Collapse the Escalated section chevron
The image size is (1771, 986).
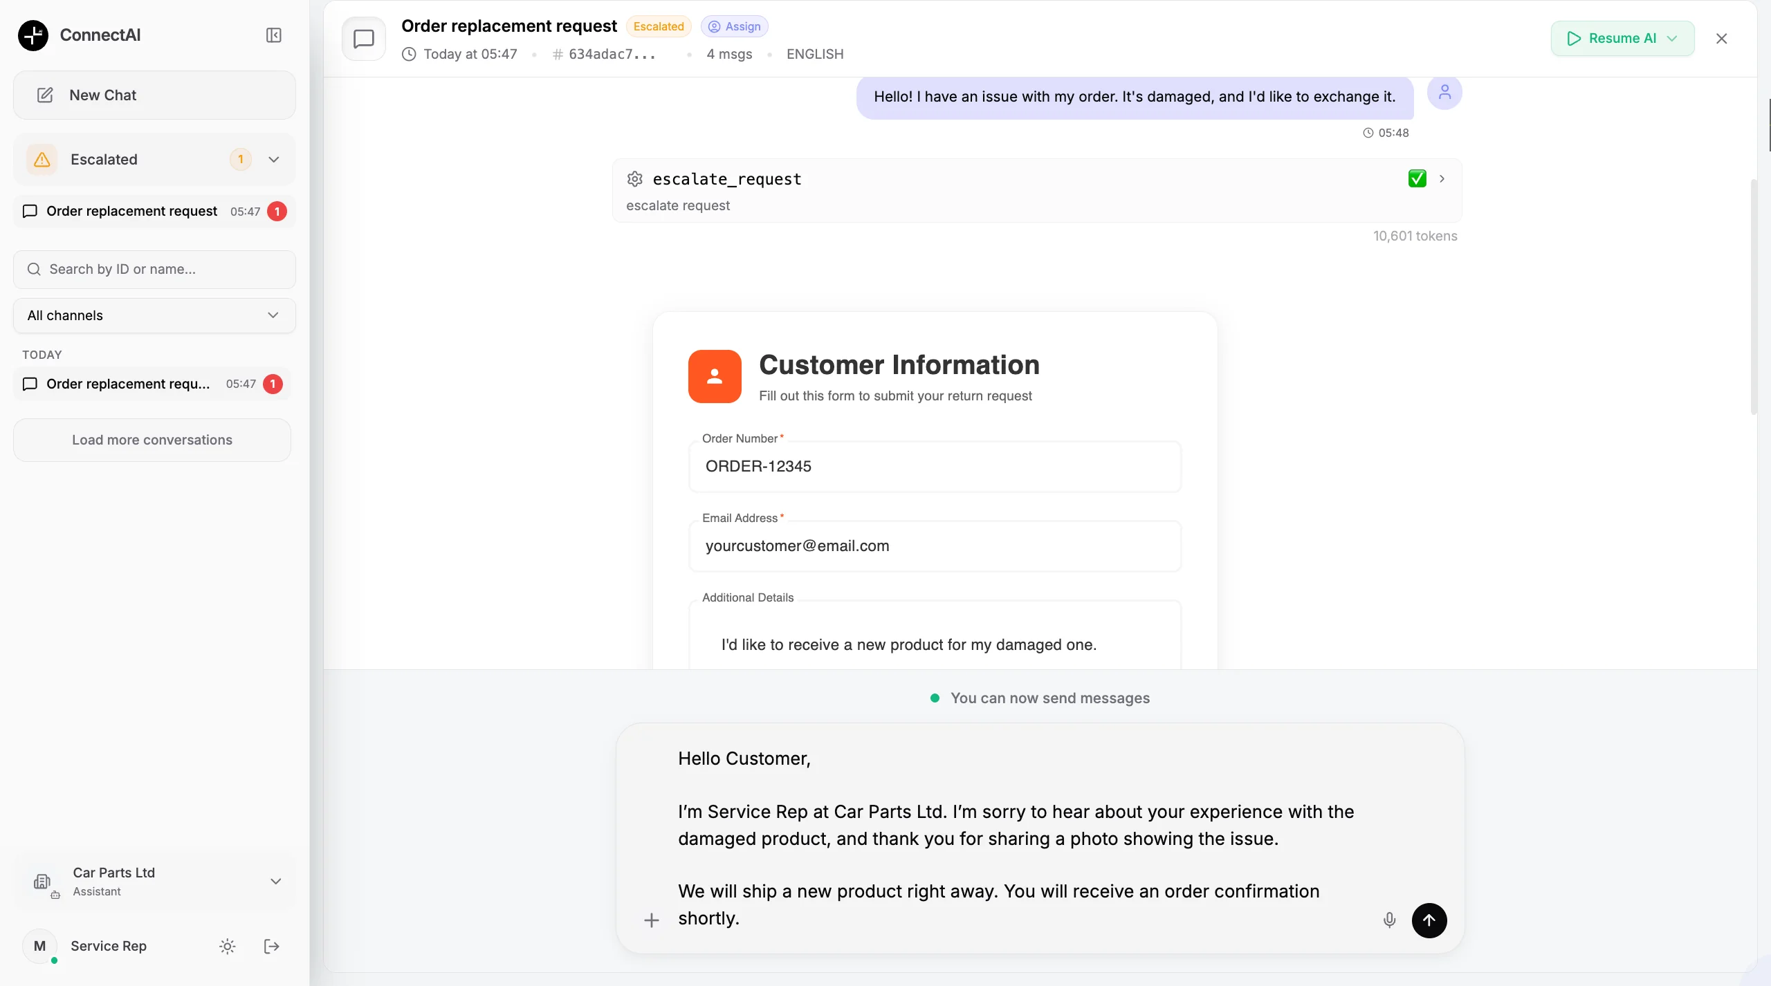274,160
